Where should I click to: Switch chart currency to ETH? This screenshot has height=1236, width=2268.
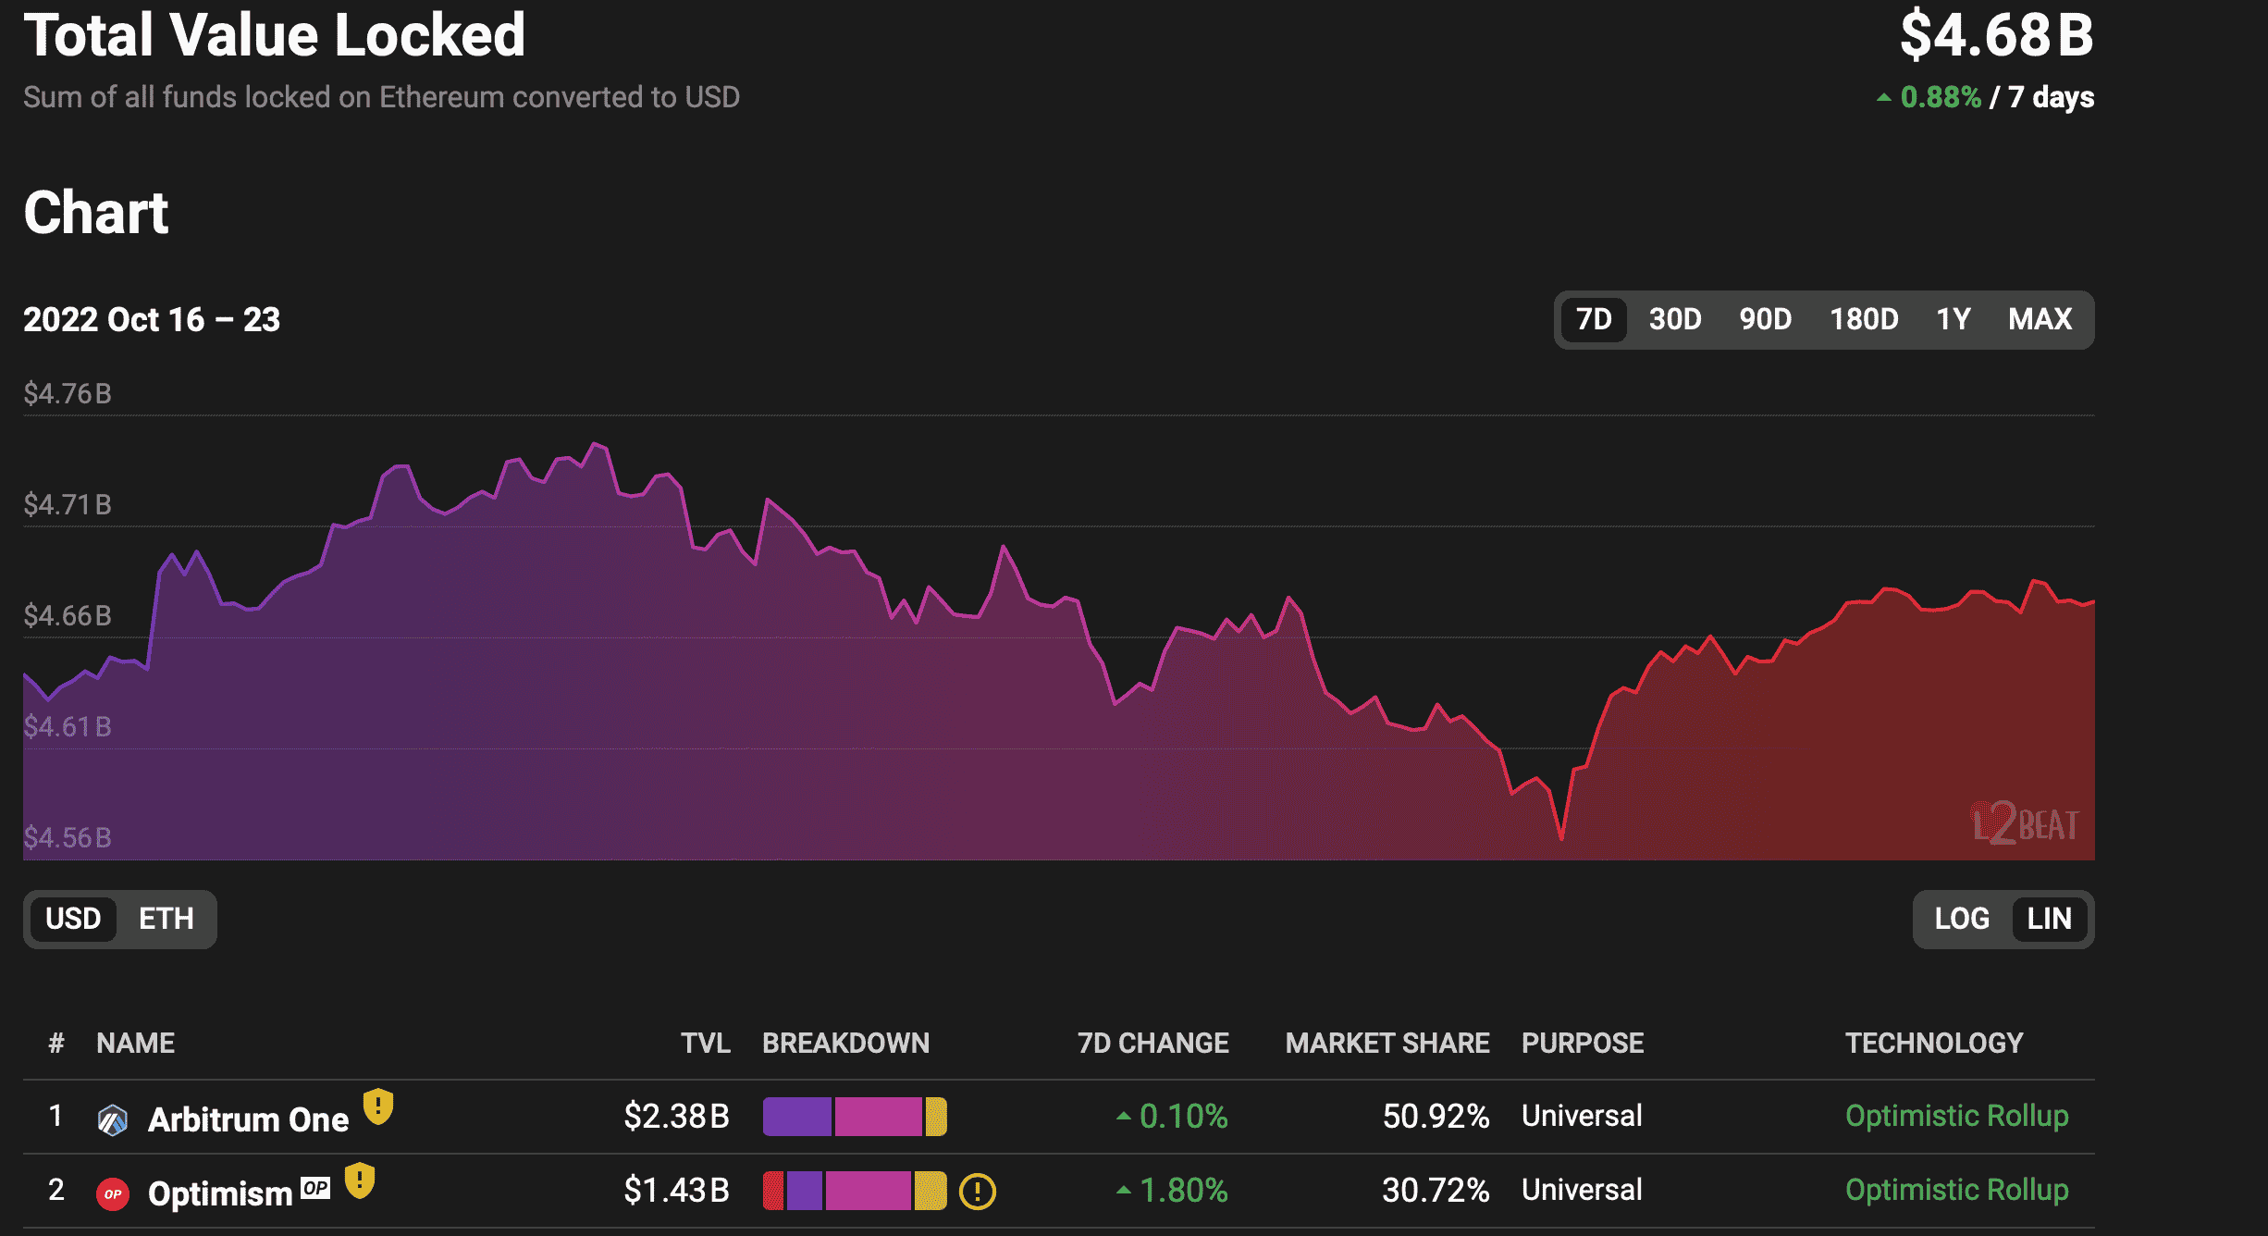coord(166,919)
